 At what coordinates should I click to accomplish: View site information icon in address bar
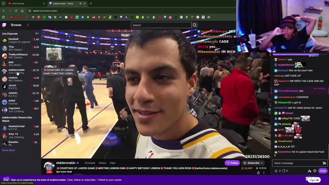(30, 11)
